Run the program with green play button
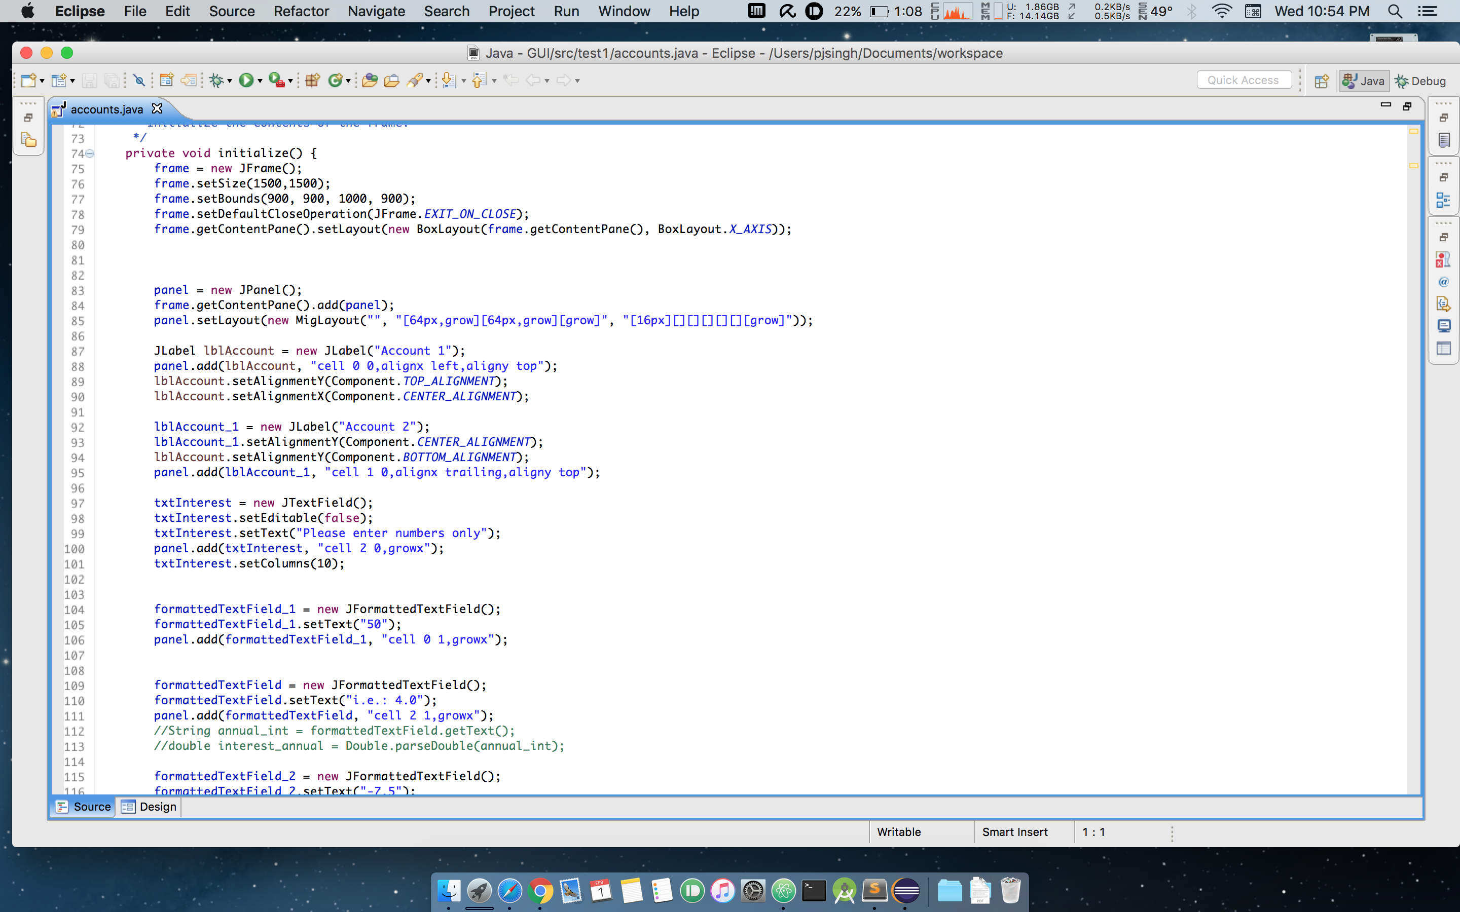The width and height of the screenshot is (1460, 912). (x=246, y=80)
